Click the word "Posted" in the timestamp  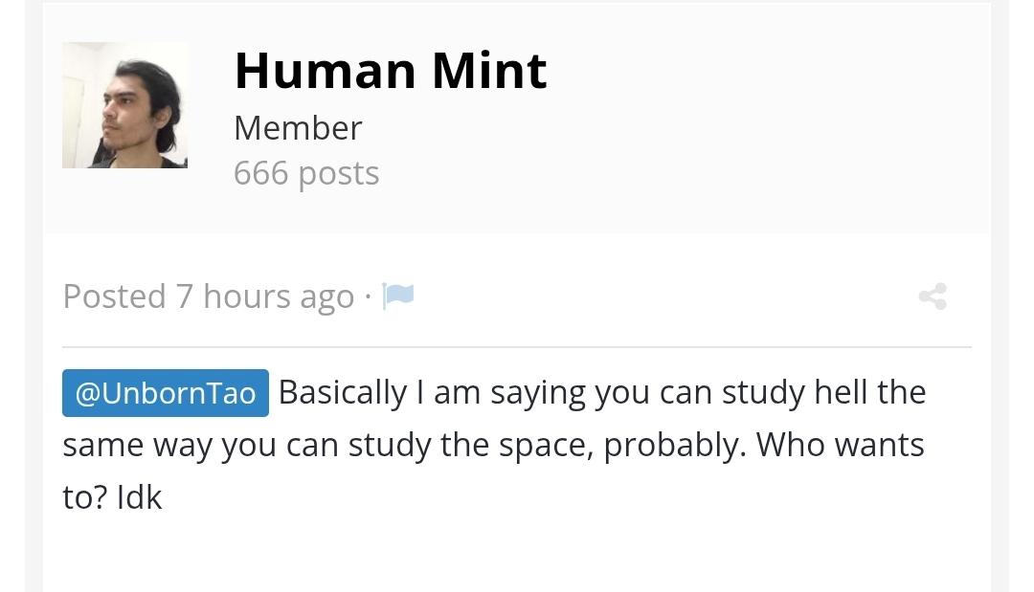coord(114,296)
